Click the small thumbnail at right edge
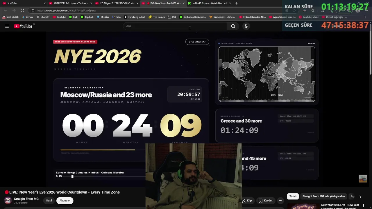This screenshot has height=209, width=372. [363, 179]
